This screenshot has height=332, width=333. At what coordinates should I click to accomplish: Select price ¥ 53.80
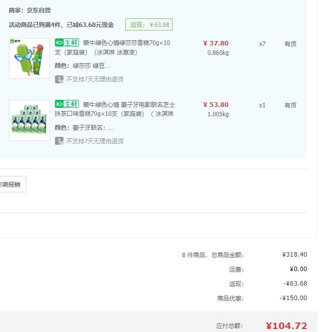coord(216,105)
